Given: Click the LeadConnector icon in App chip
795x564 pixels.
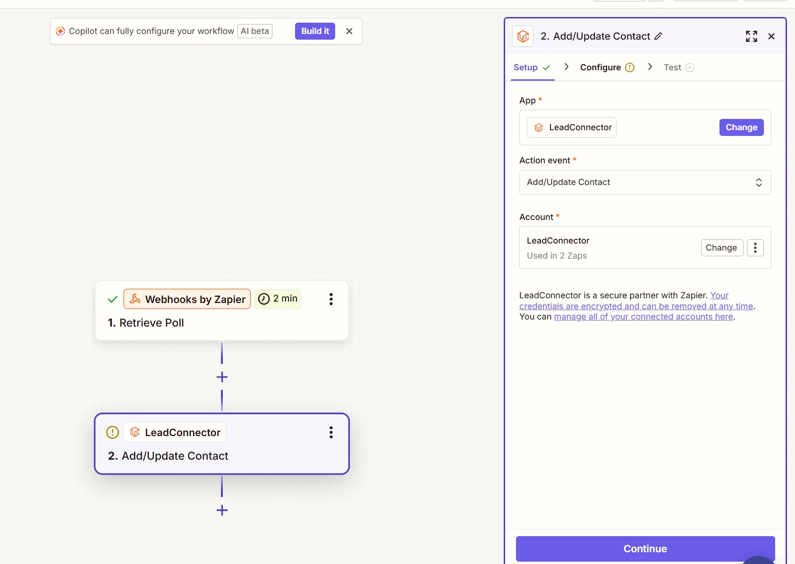Looking at the screenshot, I should pos(539,127).
